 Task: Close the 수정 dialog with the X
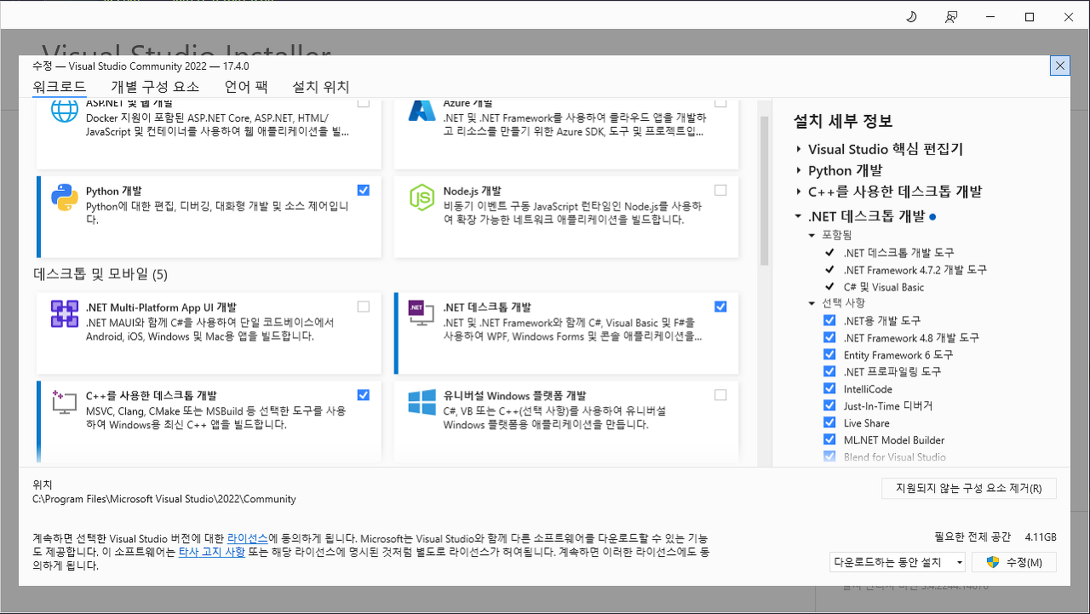1060,66
